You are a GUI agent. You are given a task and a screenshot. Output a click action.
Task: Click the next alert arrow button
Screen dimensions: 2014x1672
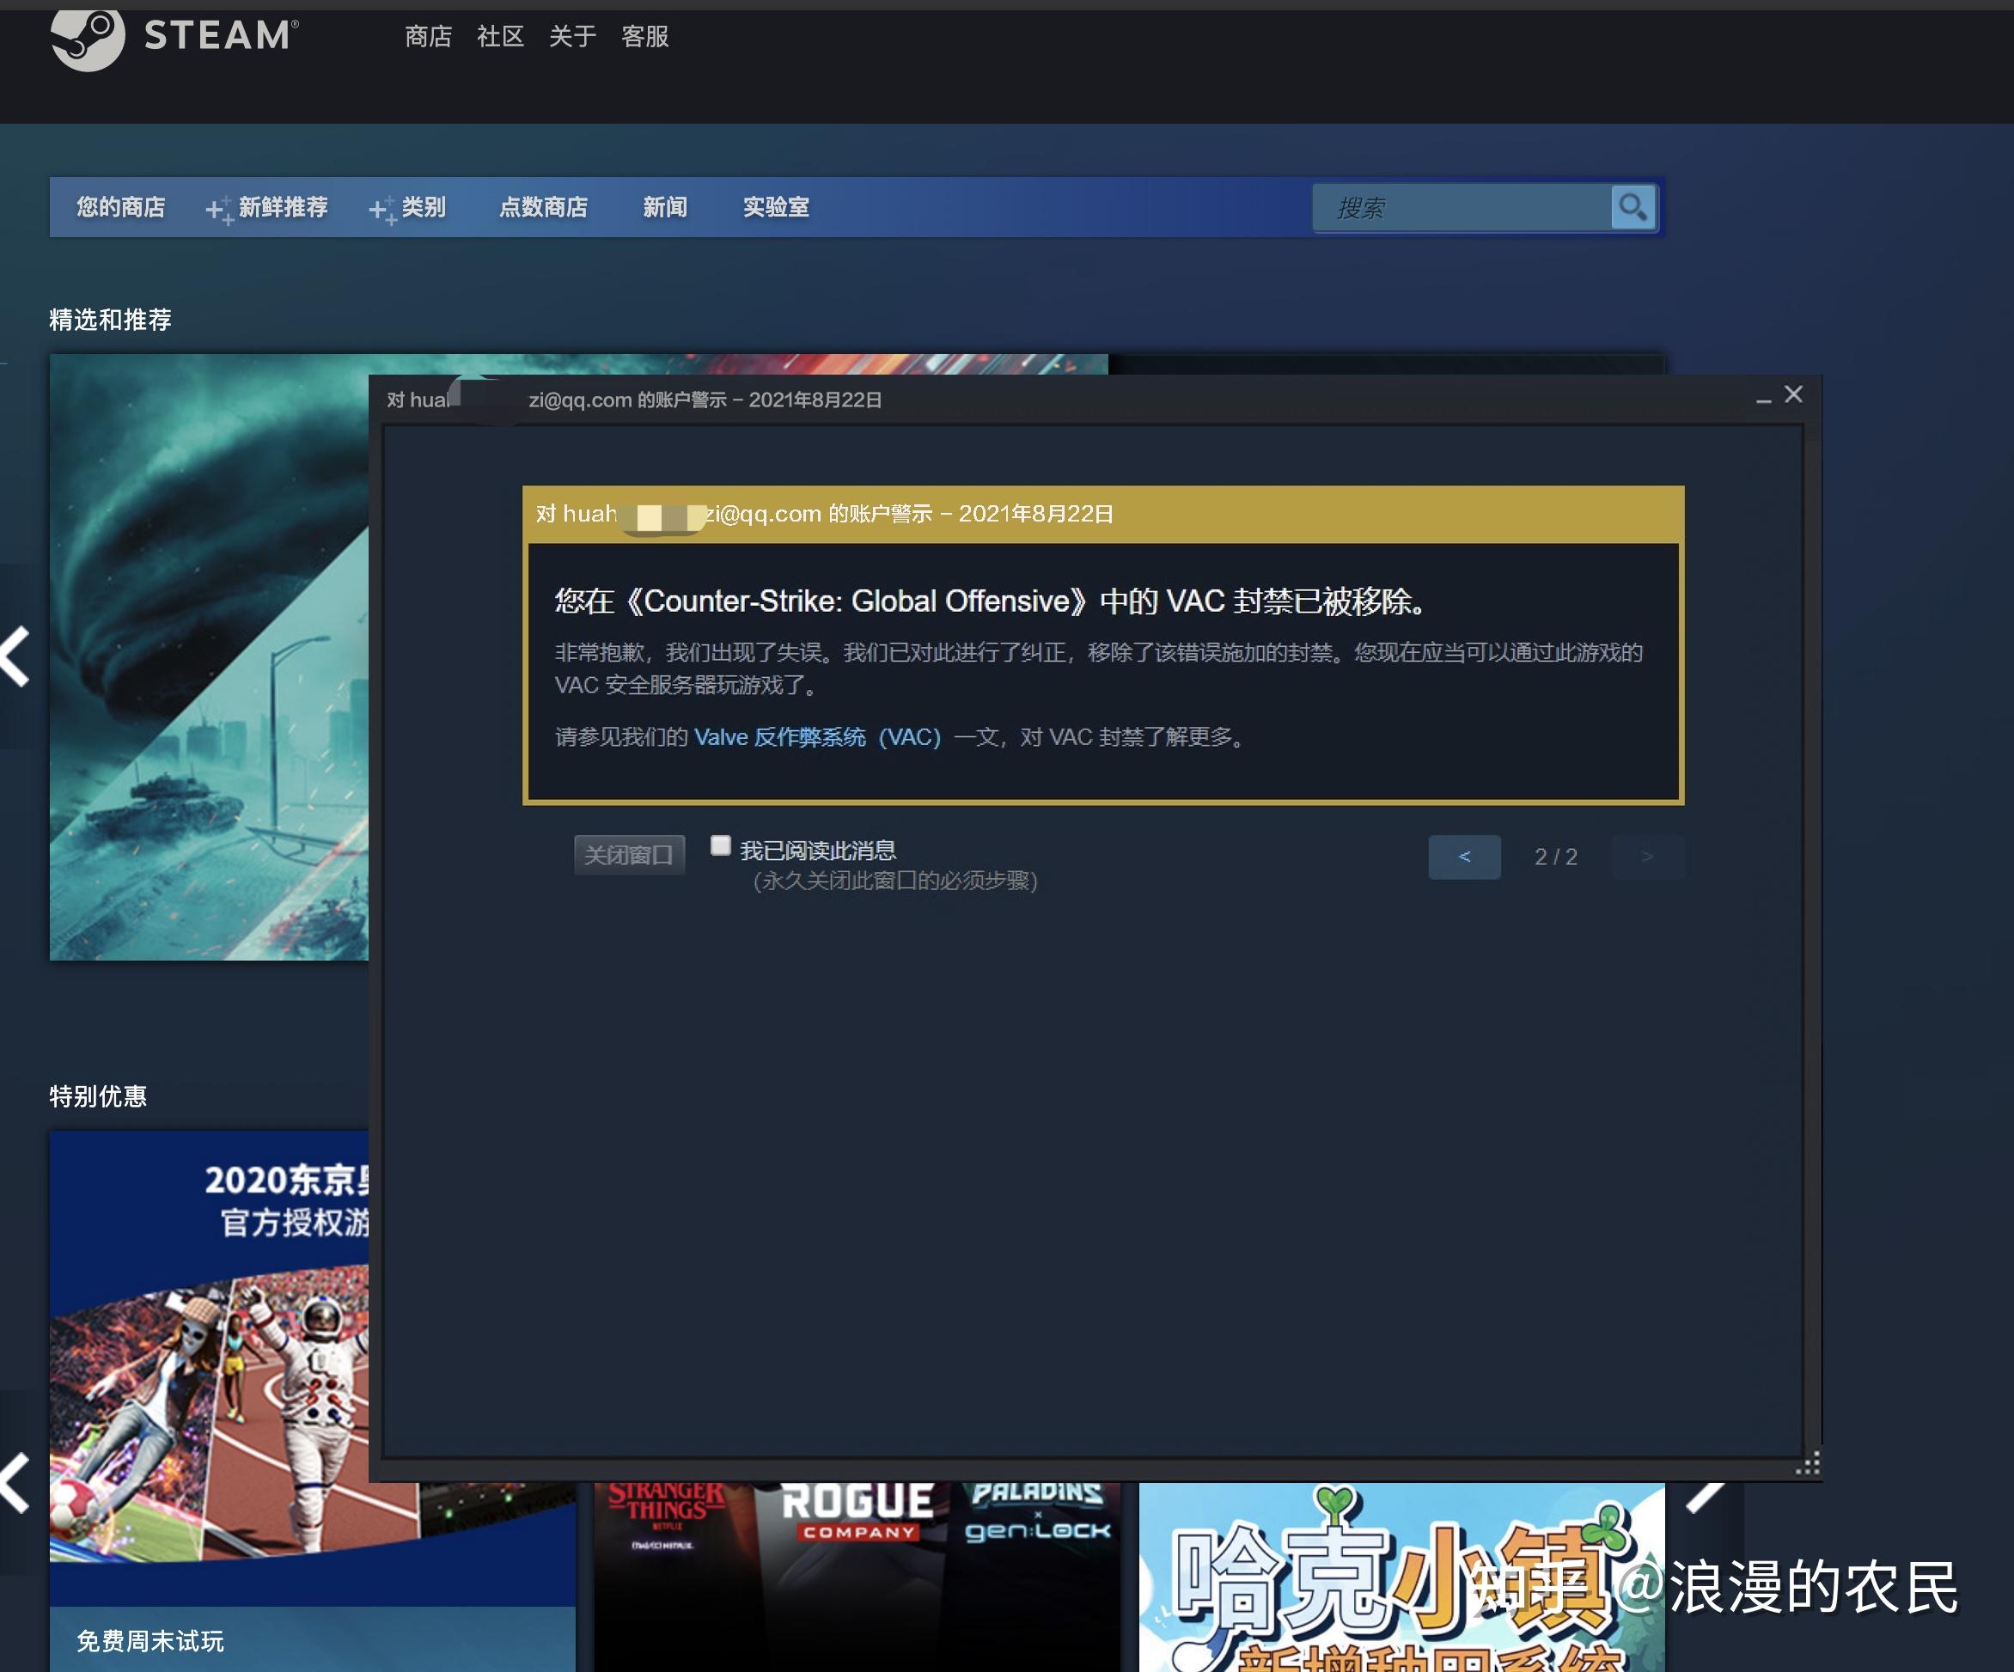tap(1648, 857)
